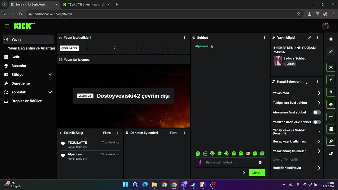Click the purple microphone icon in chat input
The width and height of the screenshot is (338, 190).
(200, 162)
